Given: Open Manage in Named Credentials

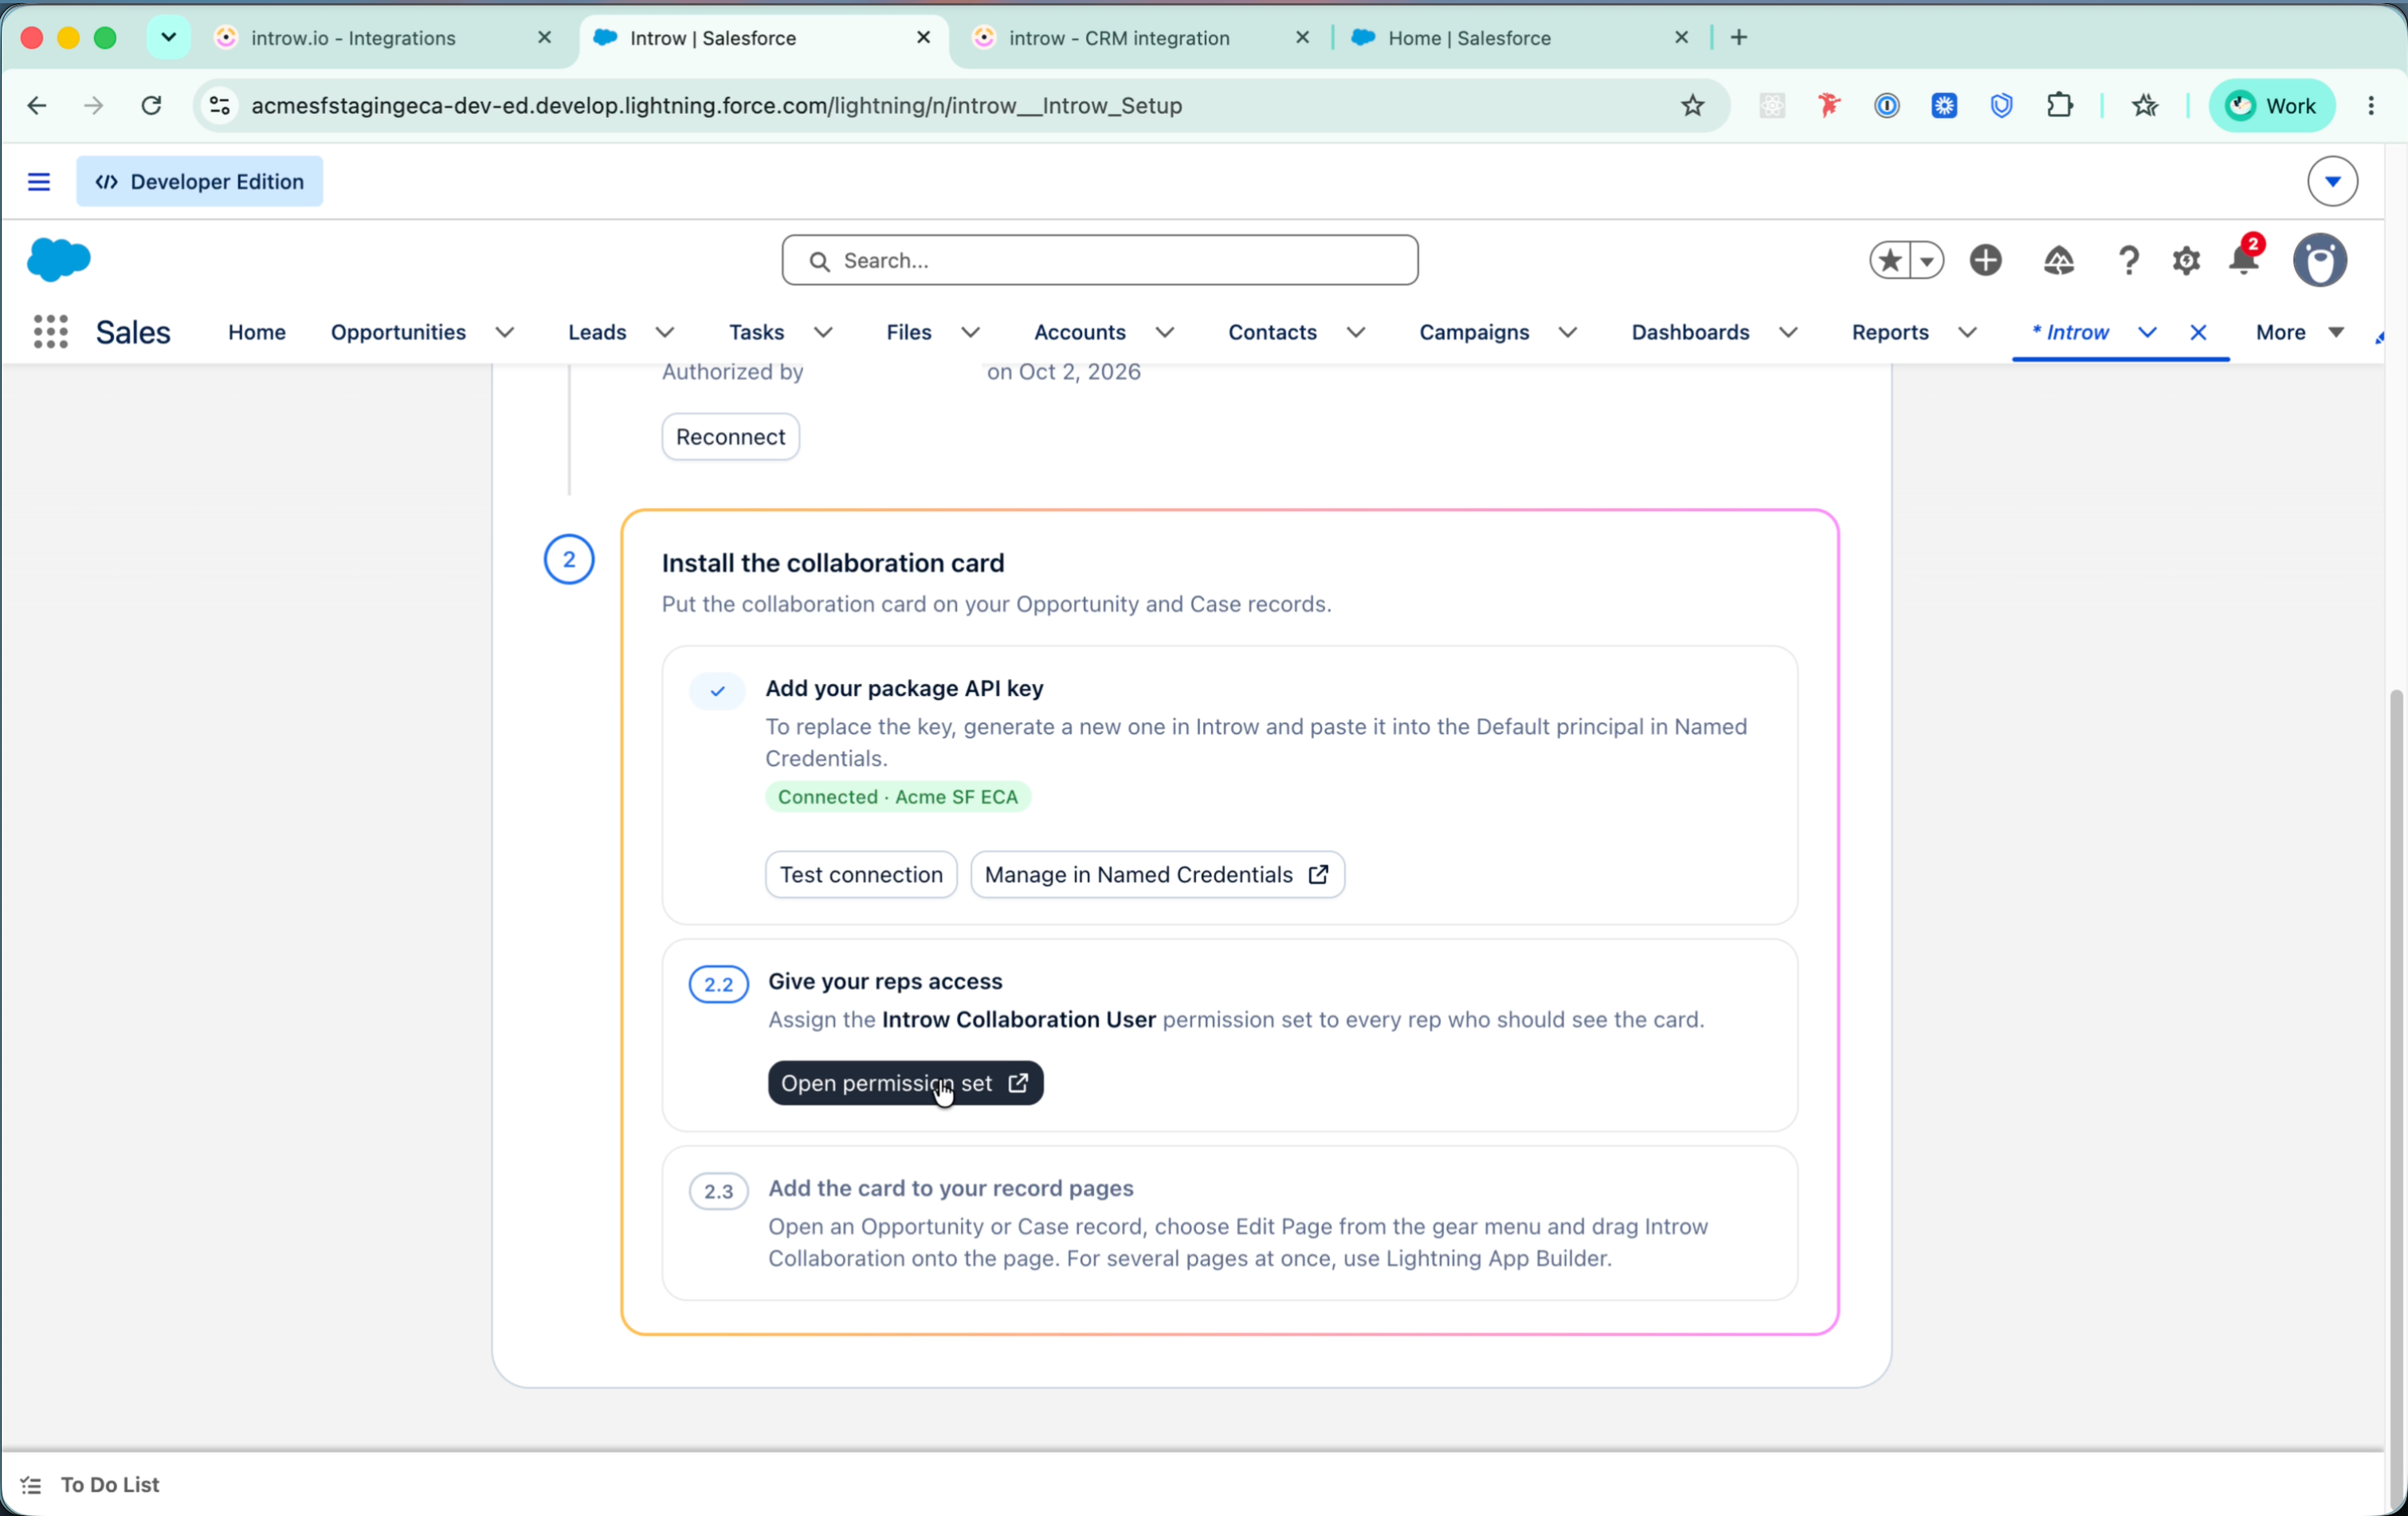Looking at the screenshot, I should 1157,874.
